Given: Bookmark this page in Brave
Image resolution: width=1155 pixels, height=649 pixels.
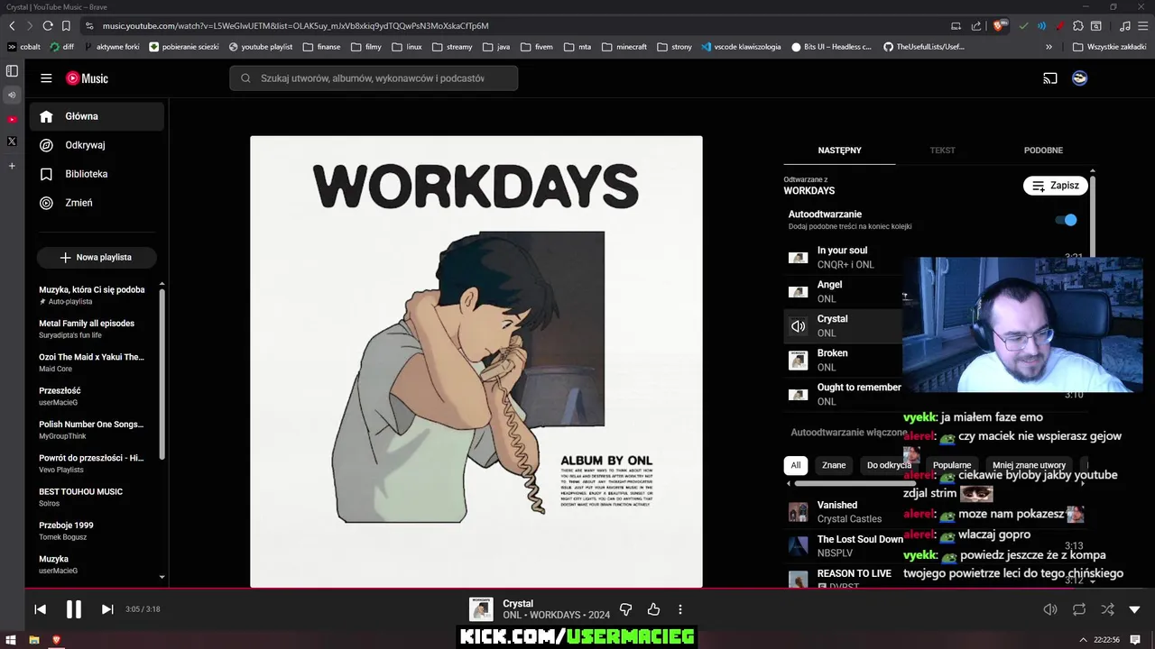Looking at the screenshot, I should click(66, 26).
